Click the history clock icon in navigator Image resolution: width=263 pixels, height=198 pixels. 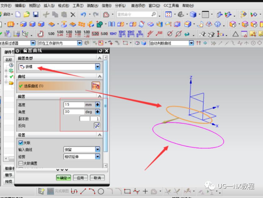(x=11, y=65)
